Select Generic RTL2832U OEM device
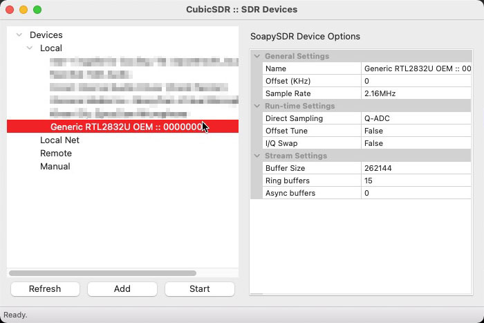This screenshot has width=484, height=323. click(x=122, y=127)
